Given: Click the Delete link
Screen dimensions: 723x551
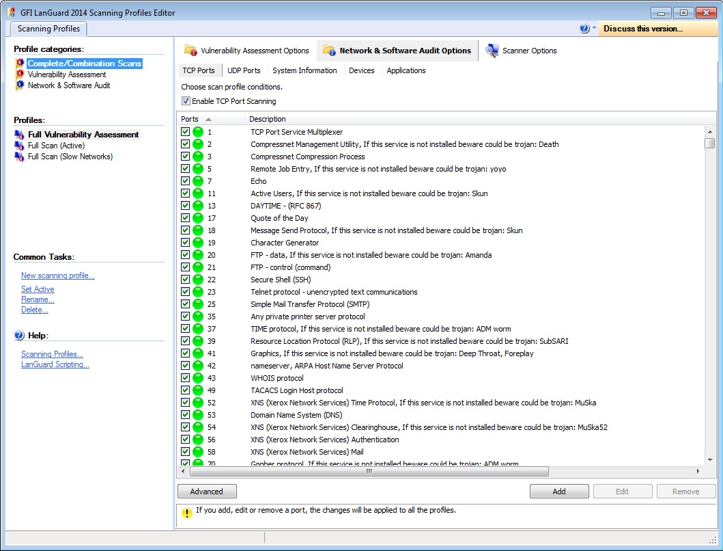Looking at the screenshot, I should [35, 310].
